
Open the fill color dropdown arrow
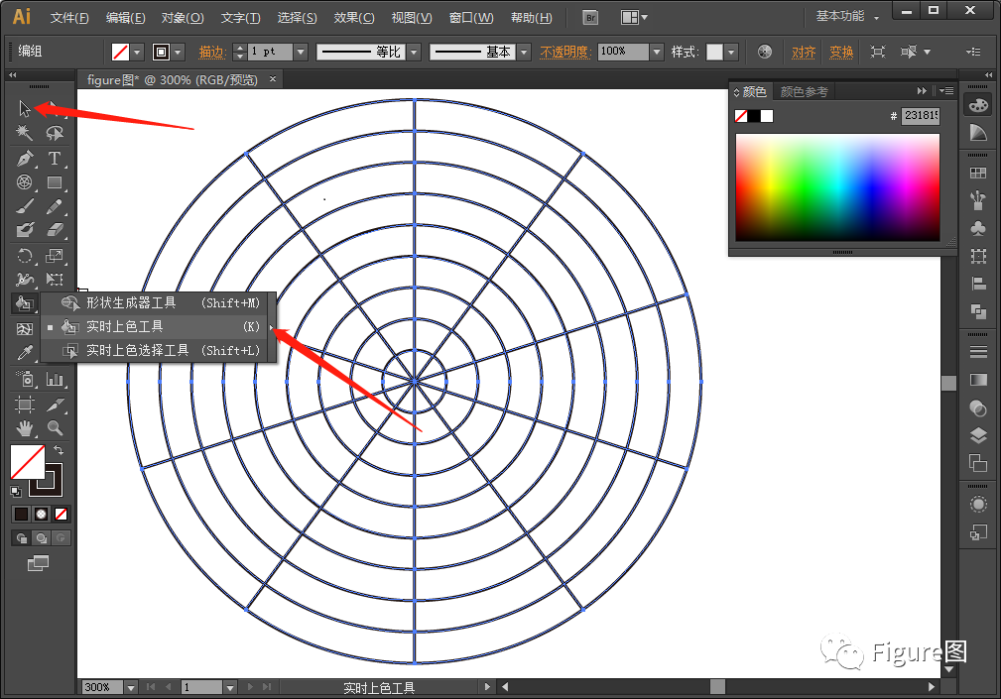pyautogui.click(x=137, y=52)
